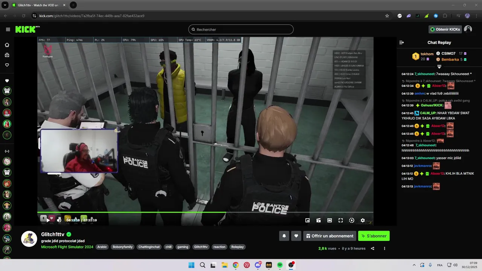Image resolution: width=482 pixels, height=271 pixels.
Task: Select the chill tag
Action: pos(168,247)
